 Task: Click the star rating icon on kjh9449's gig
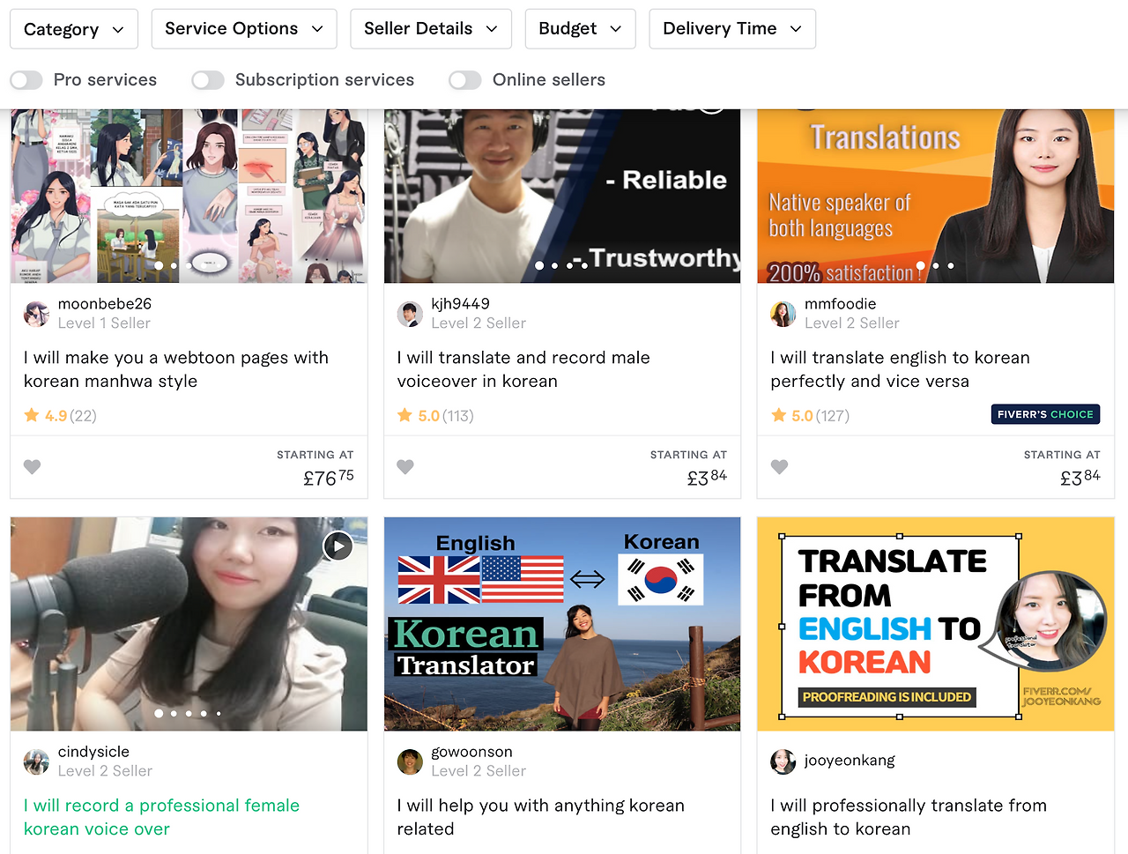[x=404, y=414]
